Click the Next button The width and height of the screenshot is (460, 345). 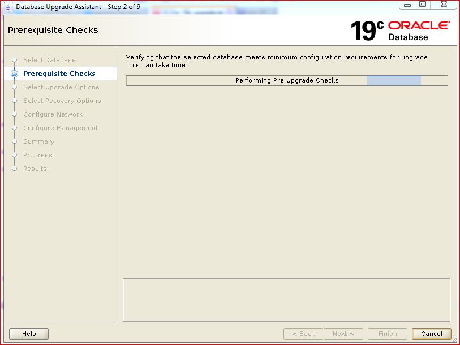pos(343,334)
